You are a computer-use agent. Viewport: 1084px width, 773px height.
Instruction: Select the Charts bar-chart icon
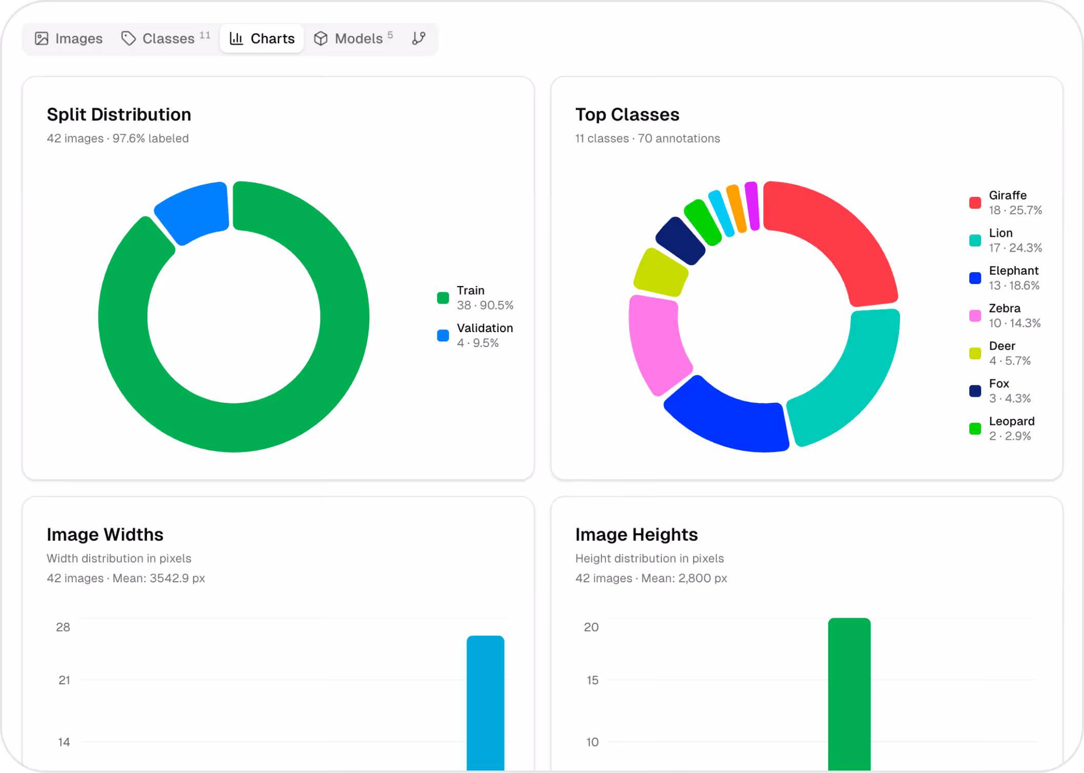point(237,38)
